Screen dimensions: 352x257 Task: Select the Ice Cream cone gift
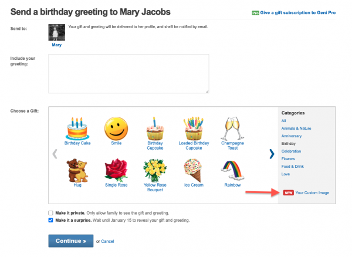click(193, 170)
